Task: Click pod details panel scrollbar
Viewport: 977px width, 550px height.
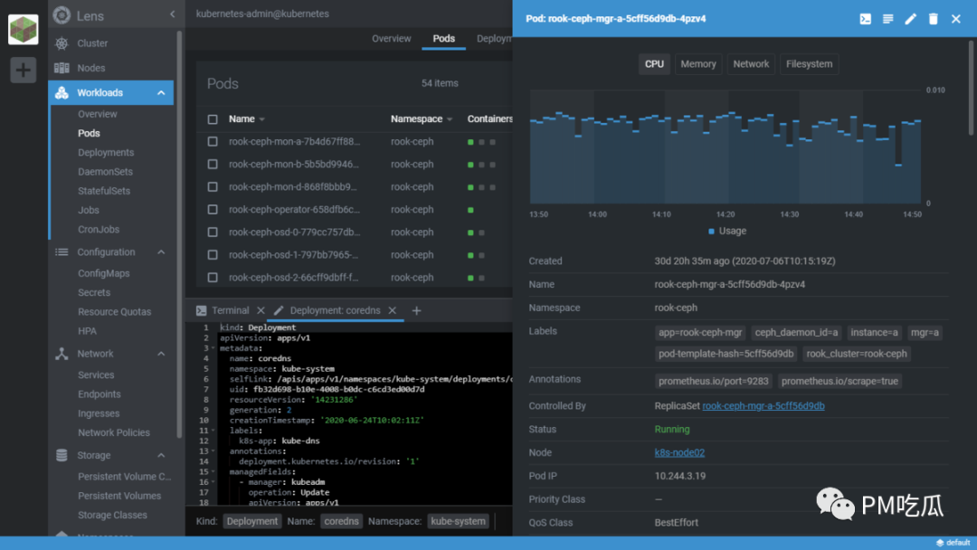Action: [972, 87]
